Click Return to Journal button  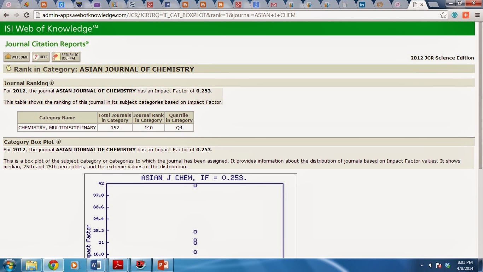click(66, 57)
